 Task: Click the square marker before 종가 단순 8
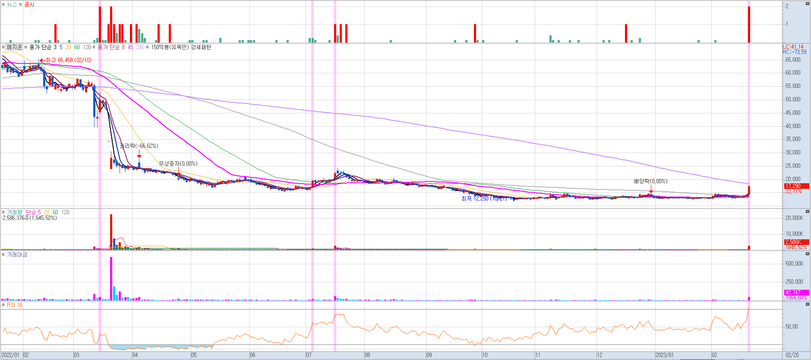pyautogui.click(x=94, y=47)
